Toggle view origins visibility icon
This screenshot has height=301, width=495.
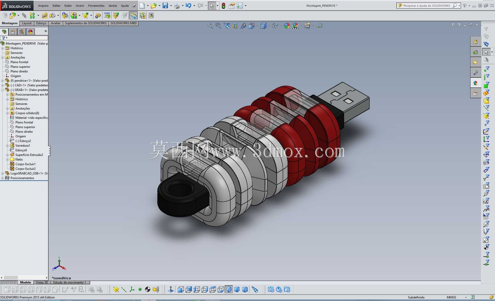click(132, 289)
